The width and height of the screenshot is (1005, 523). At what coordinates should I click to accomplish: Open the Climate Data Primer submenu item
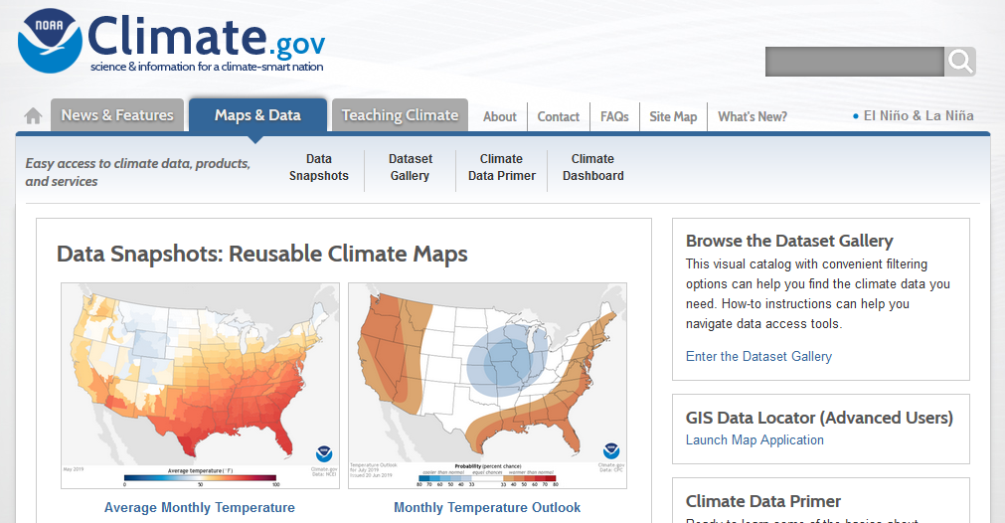[502, 167]
